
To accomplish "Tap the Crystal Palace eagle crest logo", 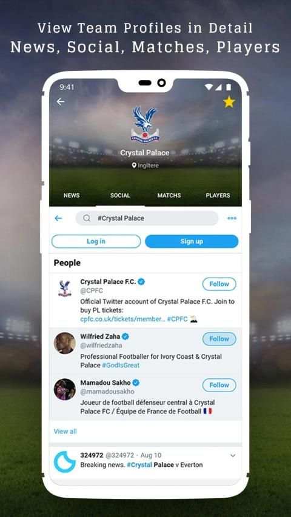I will pos(145,124).
